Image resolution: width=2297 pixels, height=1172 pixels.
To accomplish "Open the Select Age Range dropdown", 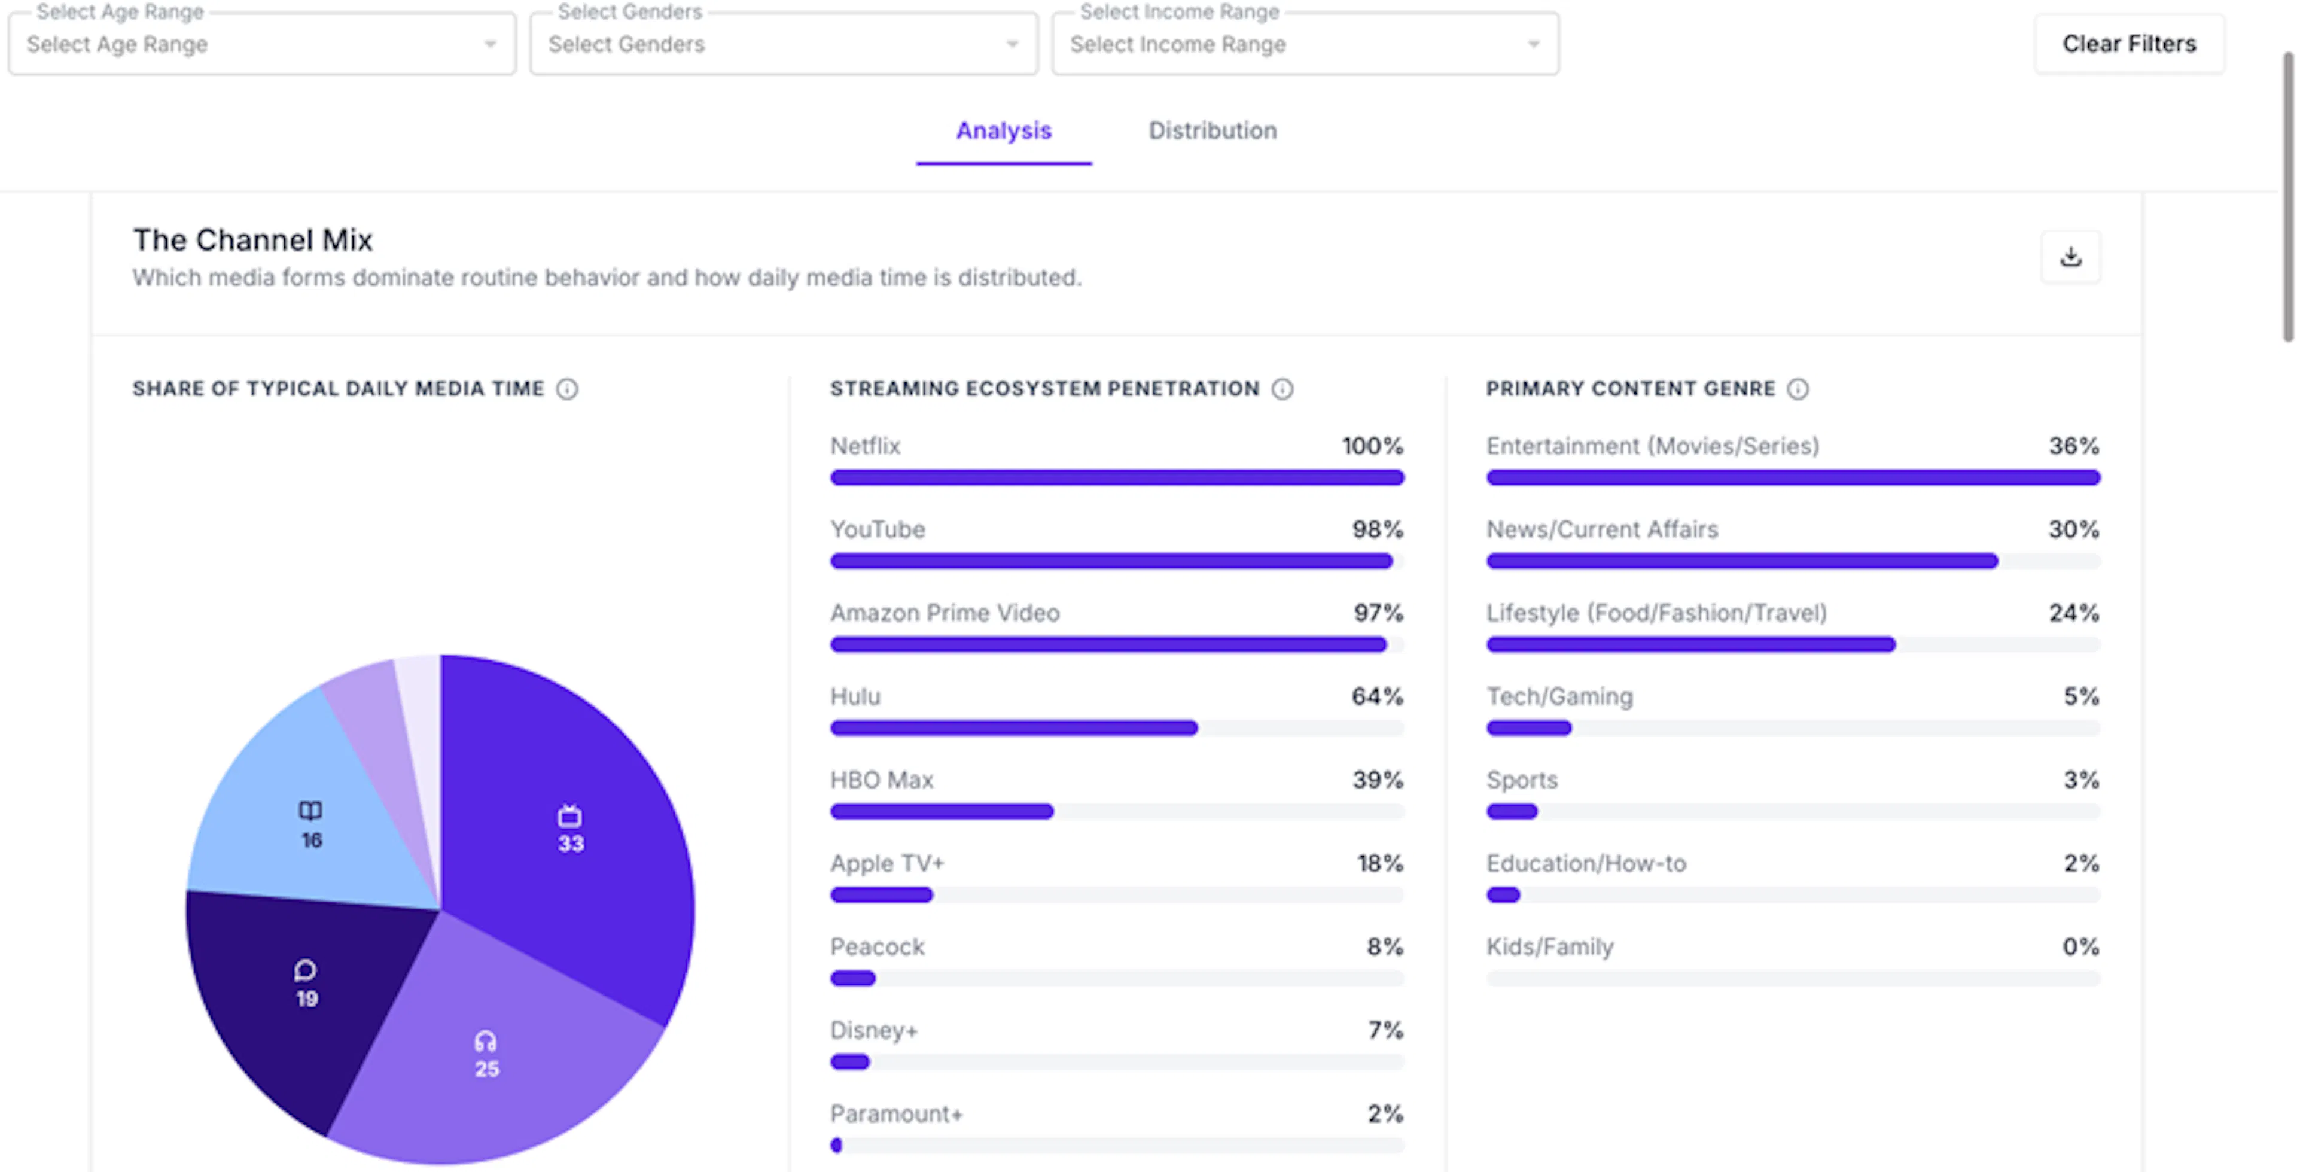I will point(262,44).
